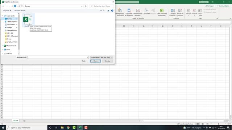Collapse the Excel ribbon chevron
The height and width of the screenshot is (130, 232).
pos(230,18)
